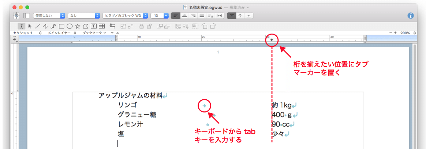The height and width of the screenshot is (149, 426).
Task: Click the closed padlock lock icon
Action: click(x=141, y=26)
